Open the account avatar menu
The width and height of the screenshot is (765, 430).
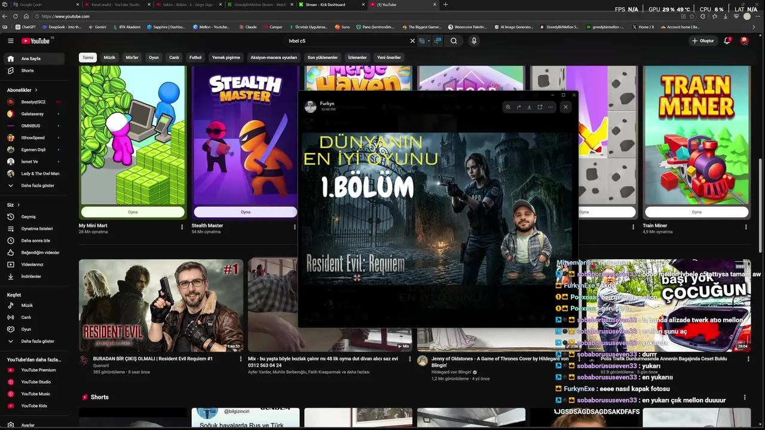744,41
